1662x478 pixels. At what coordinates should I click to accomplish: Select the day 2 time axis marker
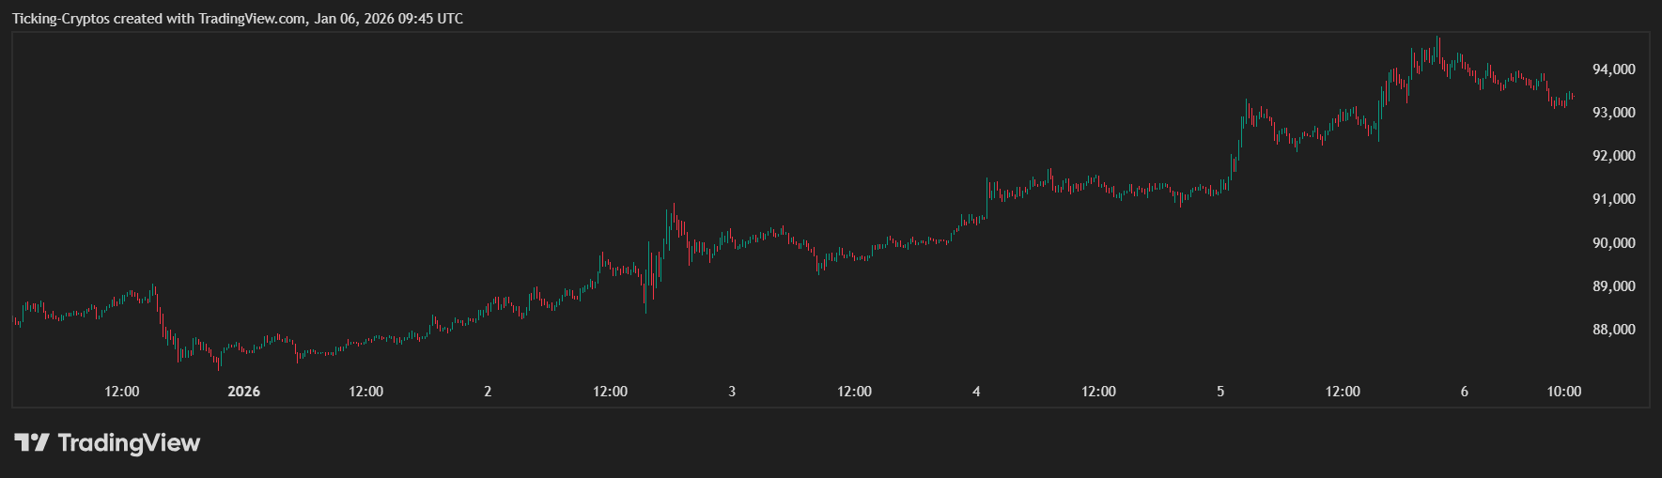click(488, 392)
